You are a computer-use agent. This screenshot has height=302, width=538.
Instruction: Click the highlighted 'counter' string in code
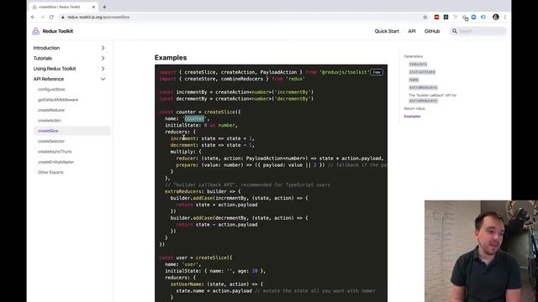pyautogui.click(x=194, y=118)
